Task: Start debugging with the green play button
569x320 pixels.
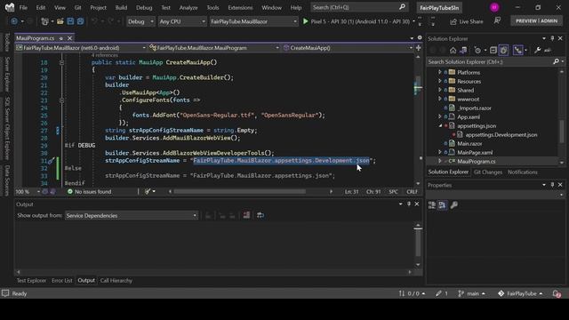Action: tap(306, 21)
